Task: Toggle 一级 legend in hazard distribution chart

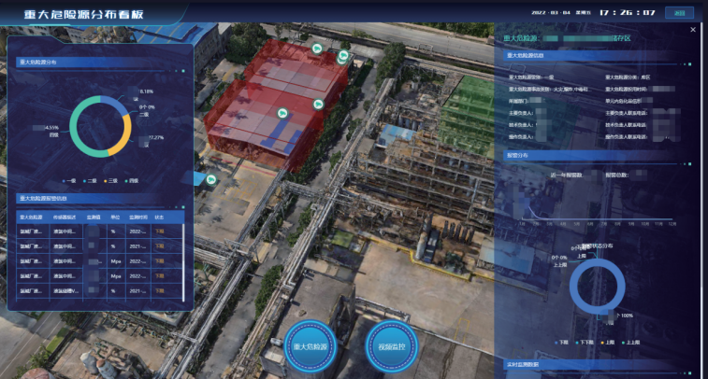Action: [x=71, y=180]
